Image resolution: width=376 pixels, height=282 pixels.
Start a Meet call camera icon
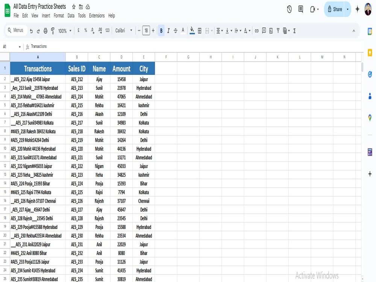click(313, 9)
